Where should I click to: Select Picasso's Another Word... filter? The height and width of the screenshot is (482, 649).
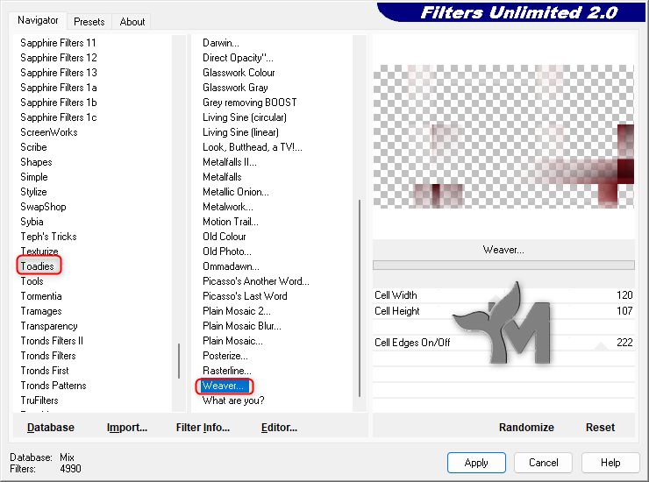coord(256,281)
